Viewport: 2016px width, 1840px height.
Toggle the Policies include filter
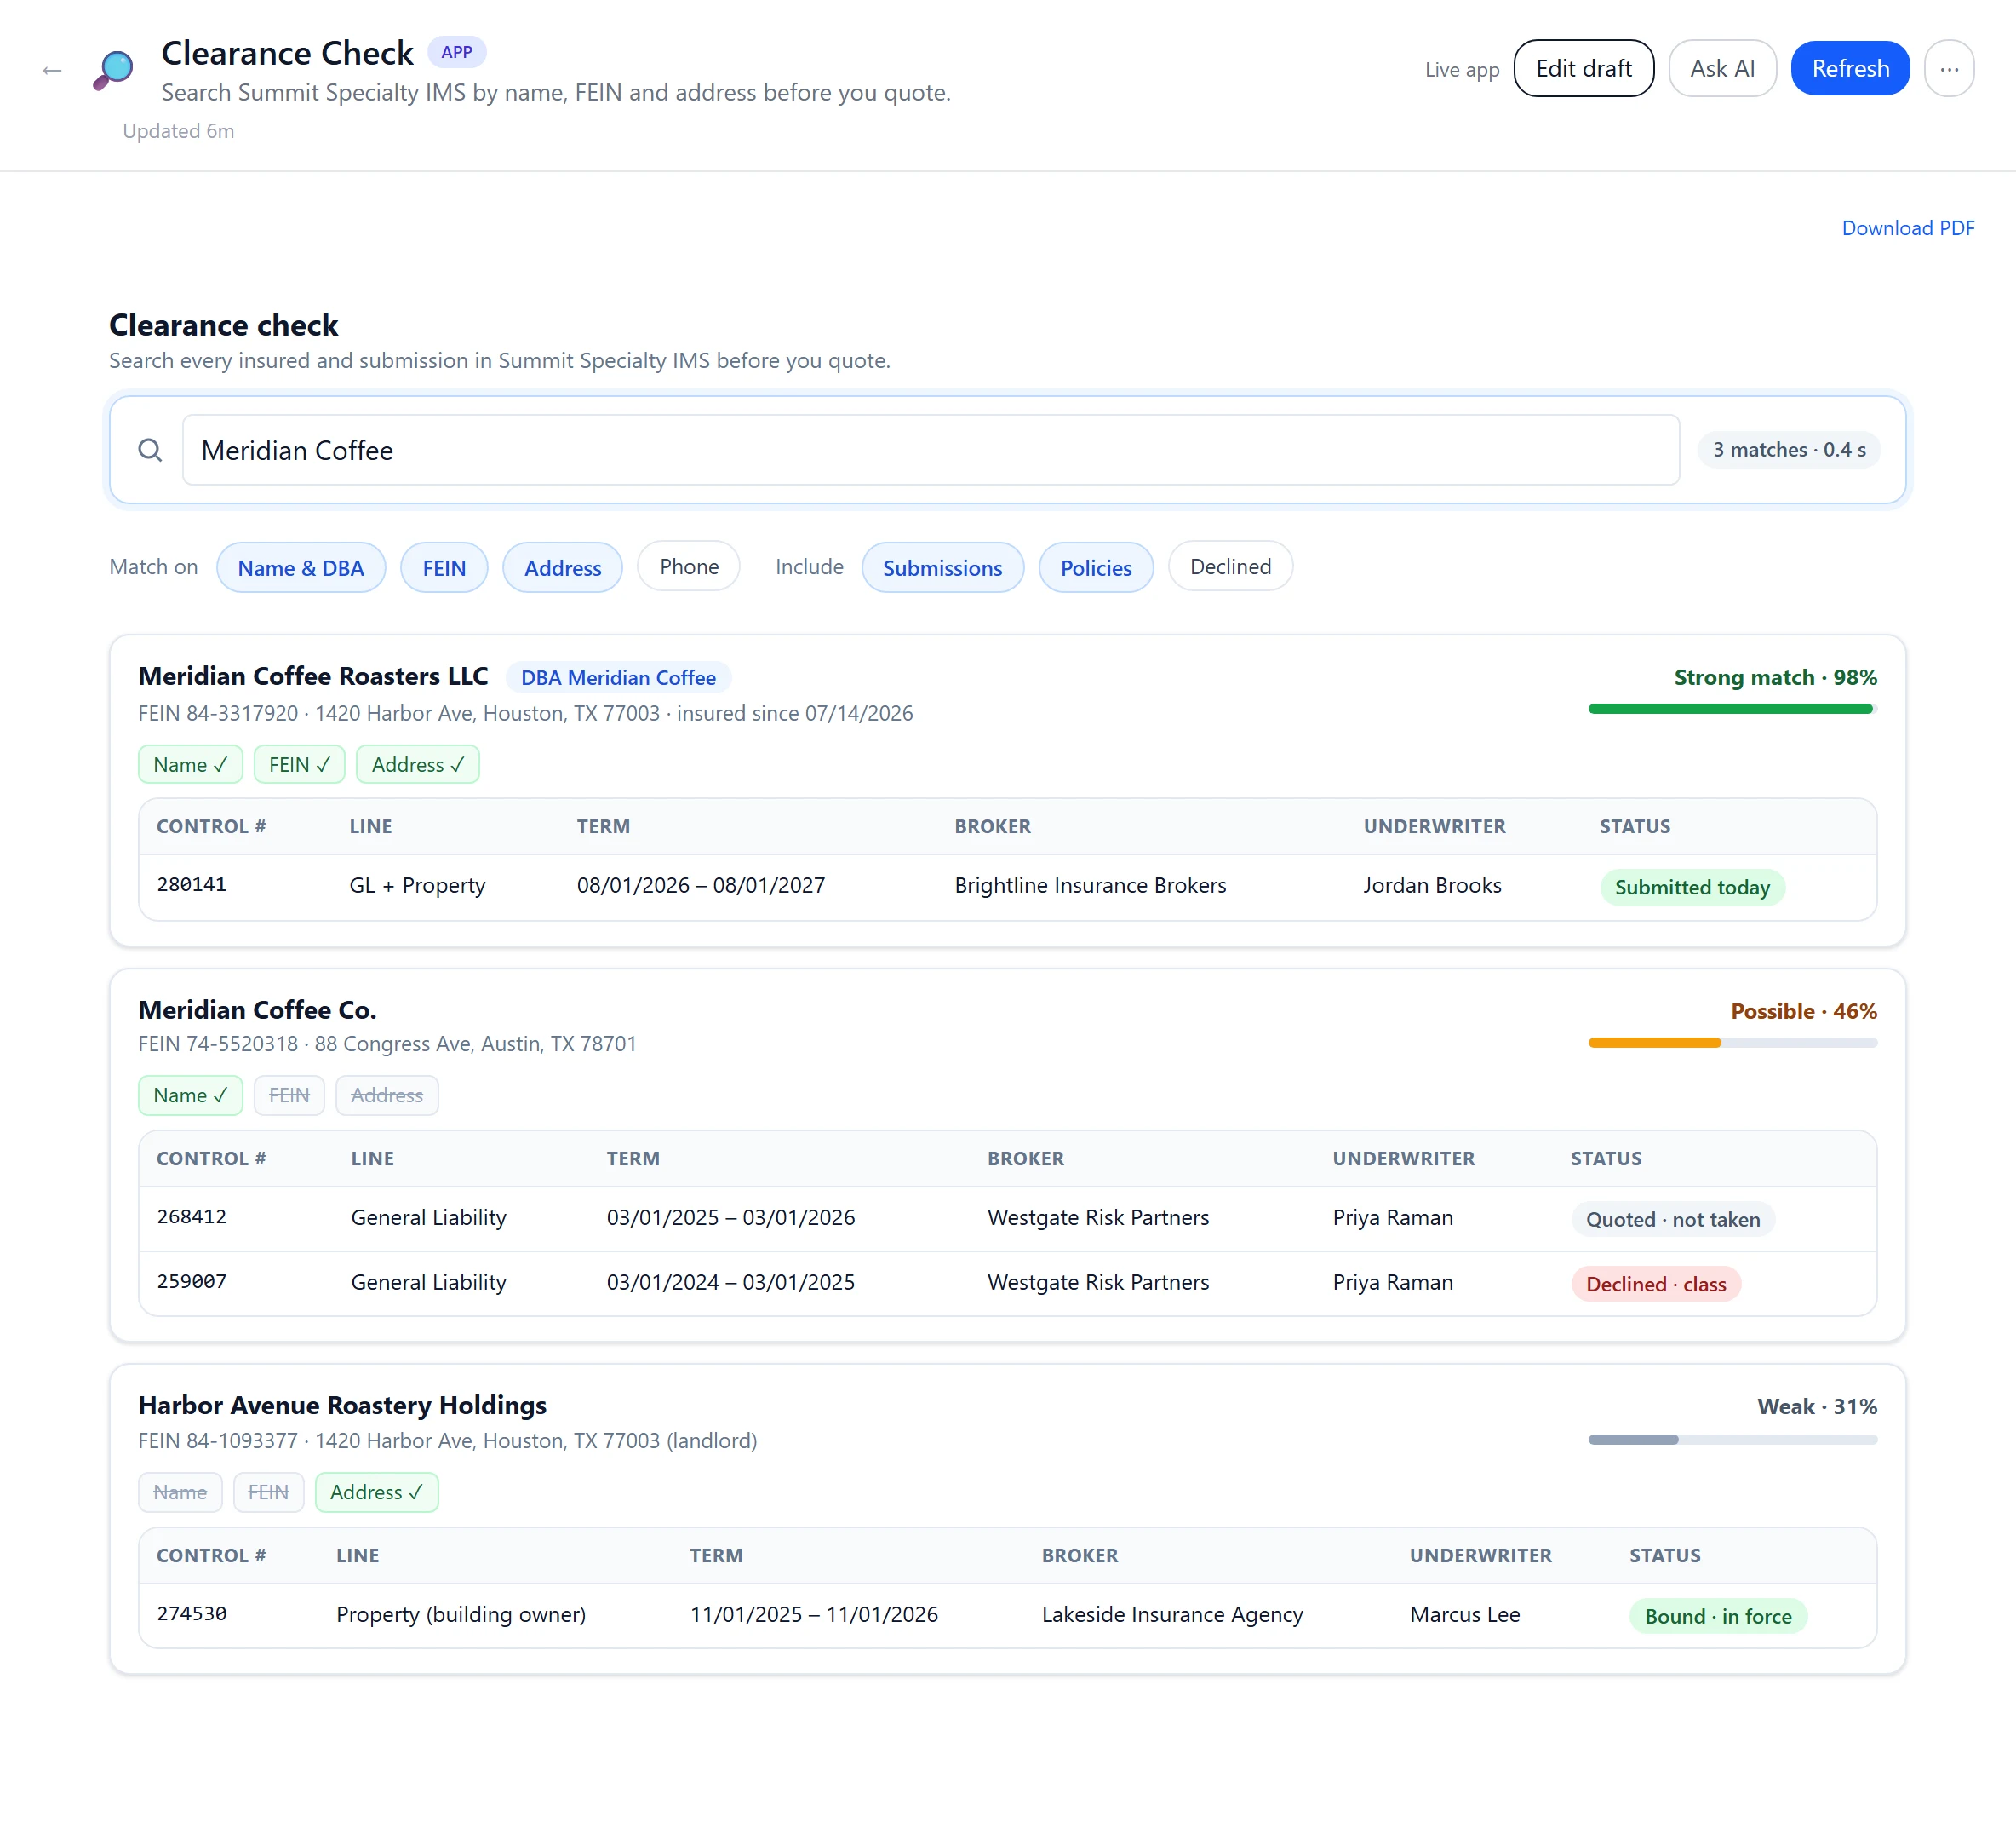(x=1095, y=567)
